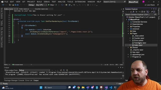The image size is (161, 90).
Task: Open Google Chrome from the taskbar
Action: click(x=78, y=87)
